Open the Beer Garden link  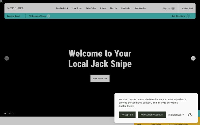140,8
